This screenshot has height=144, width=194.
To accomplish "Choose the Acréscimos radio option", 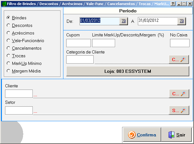I will [x=9, y=33].
